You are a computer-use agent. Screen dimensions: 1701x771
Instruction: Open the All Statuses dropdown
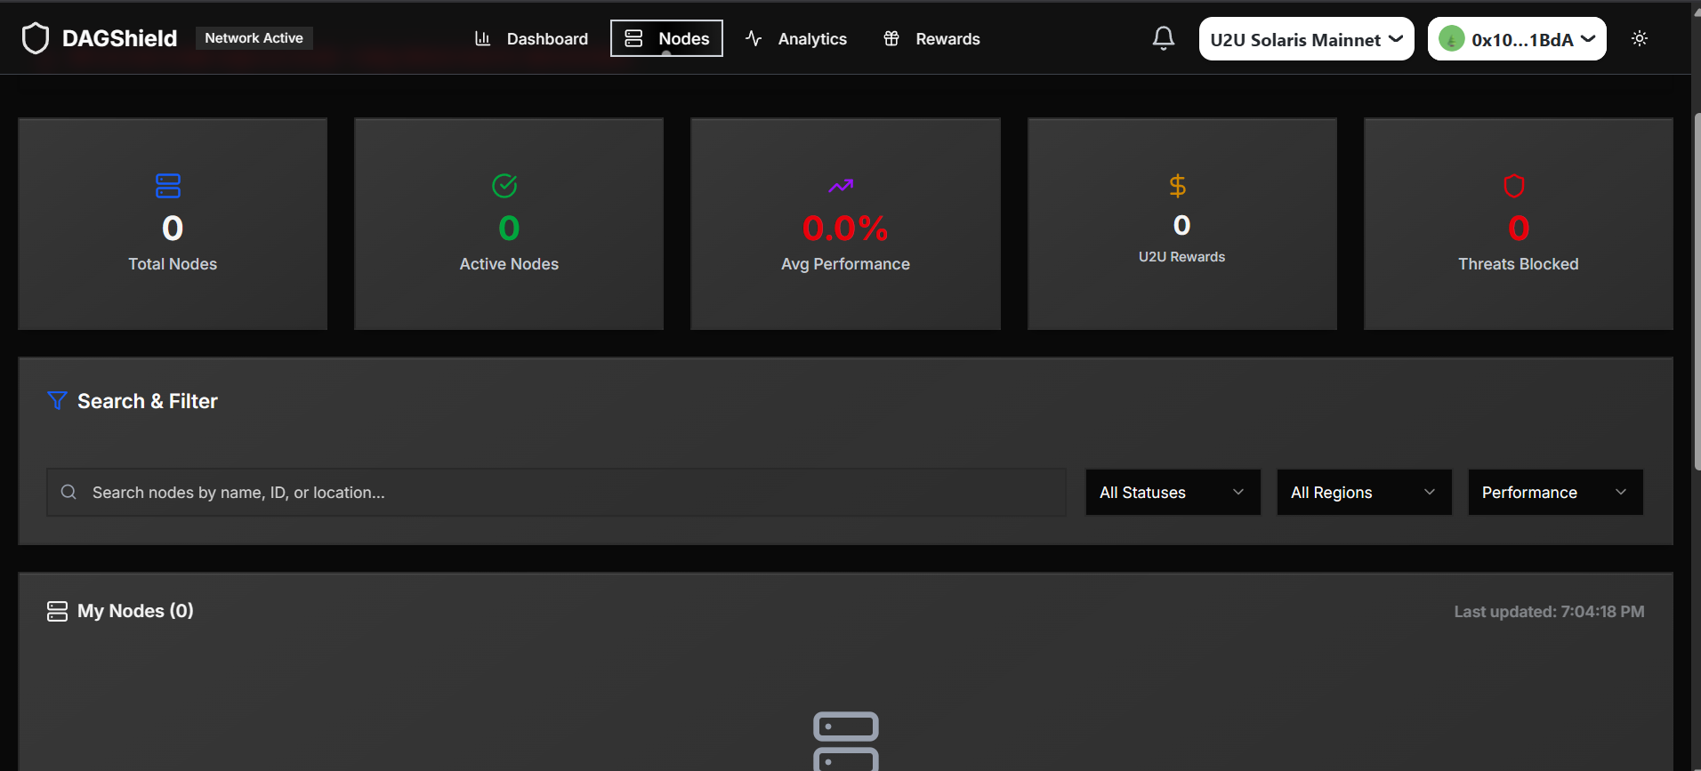1173,493
